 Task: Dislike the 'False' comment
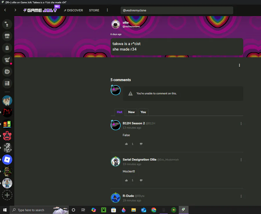pos(141,144)
